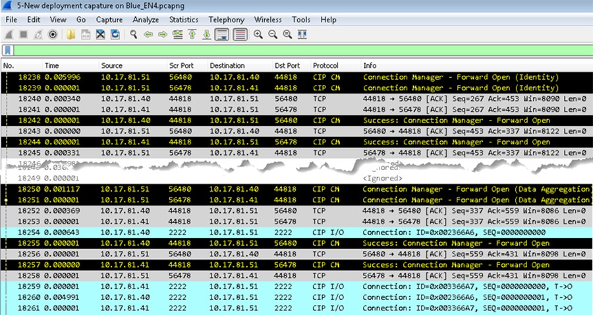Save this capture file
This screenshot has height=315, width=593.
(86, 35)
